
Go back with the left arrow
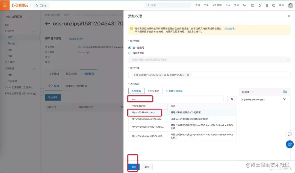click(48, 24)
